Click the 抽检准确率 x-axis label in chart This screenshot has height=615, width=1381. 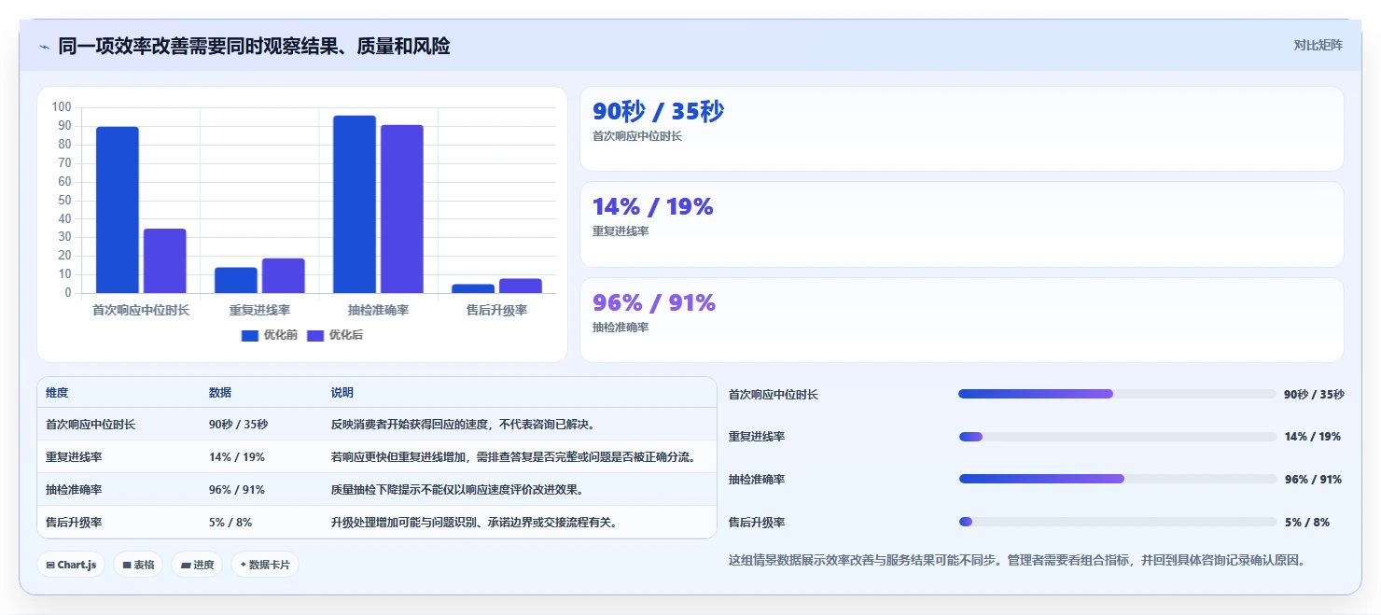[x=378, y=310]
